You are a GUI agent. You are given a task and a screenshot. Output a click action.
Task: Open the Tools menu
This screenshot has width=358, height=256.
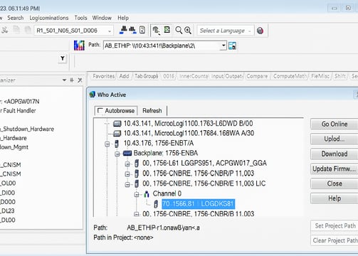click(80, 18)
